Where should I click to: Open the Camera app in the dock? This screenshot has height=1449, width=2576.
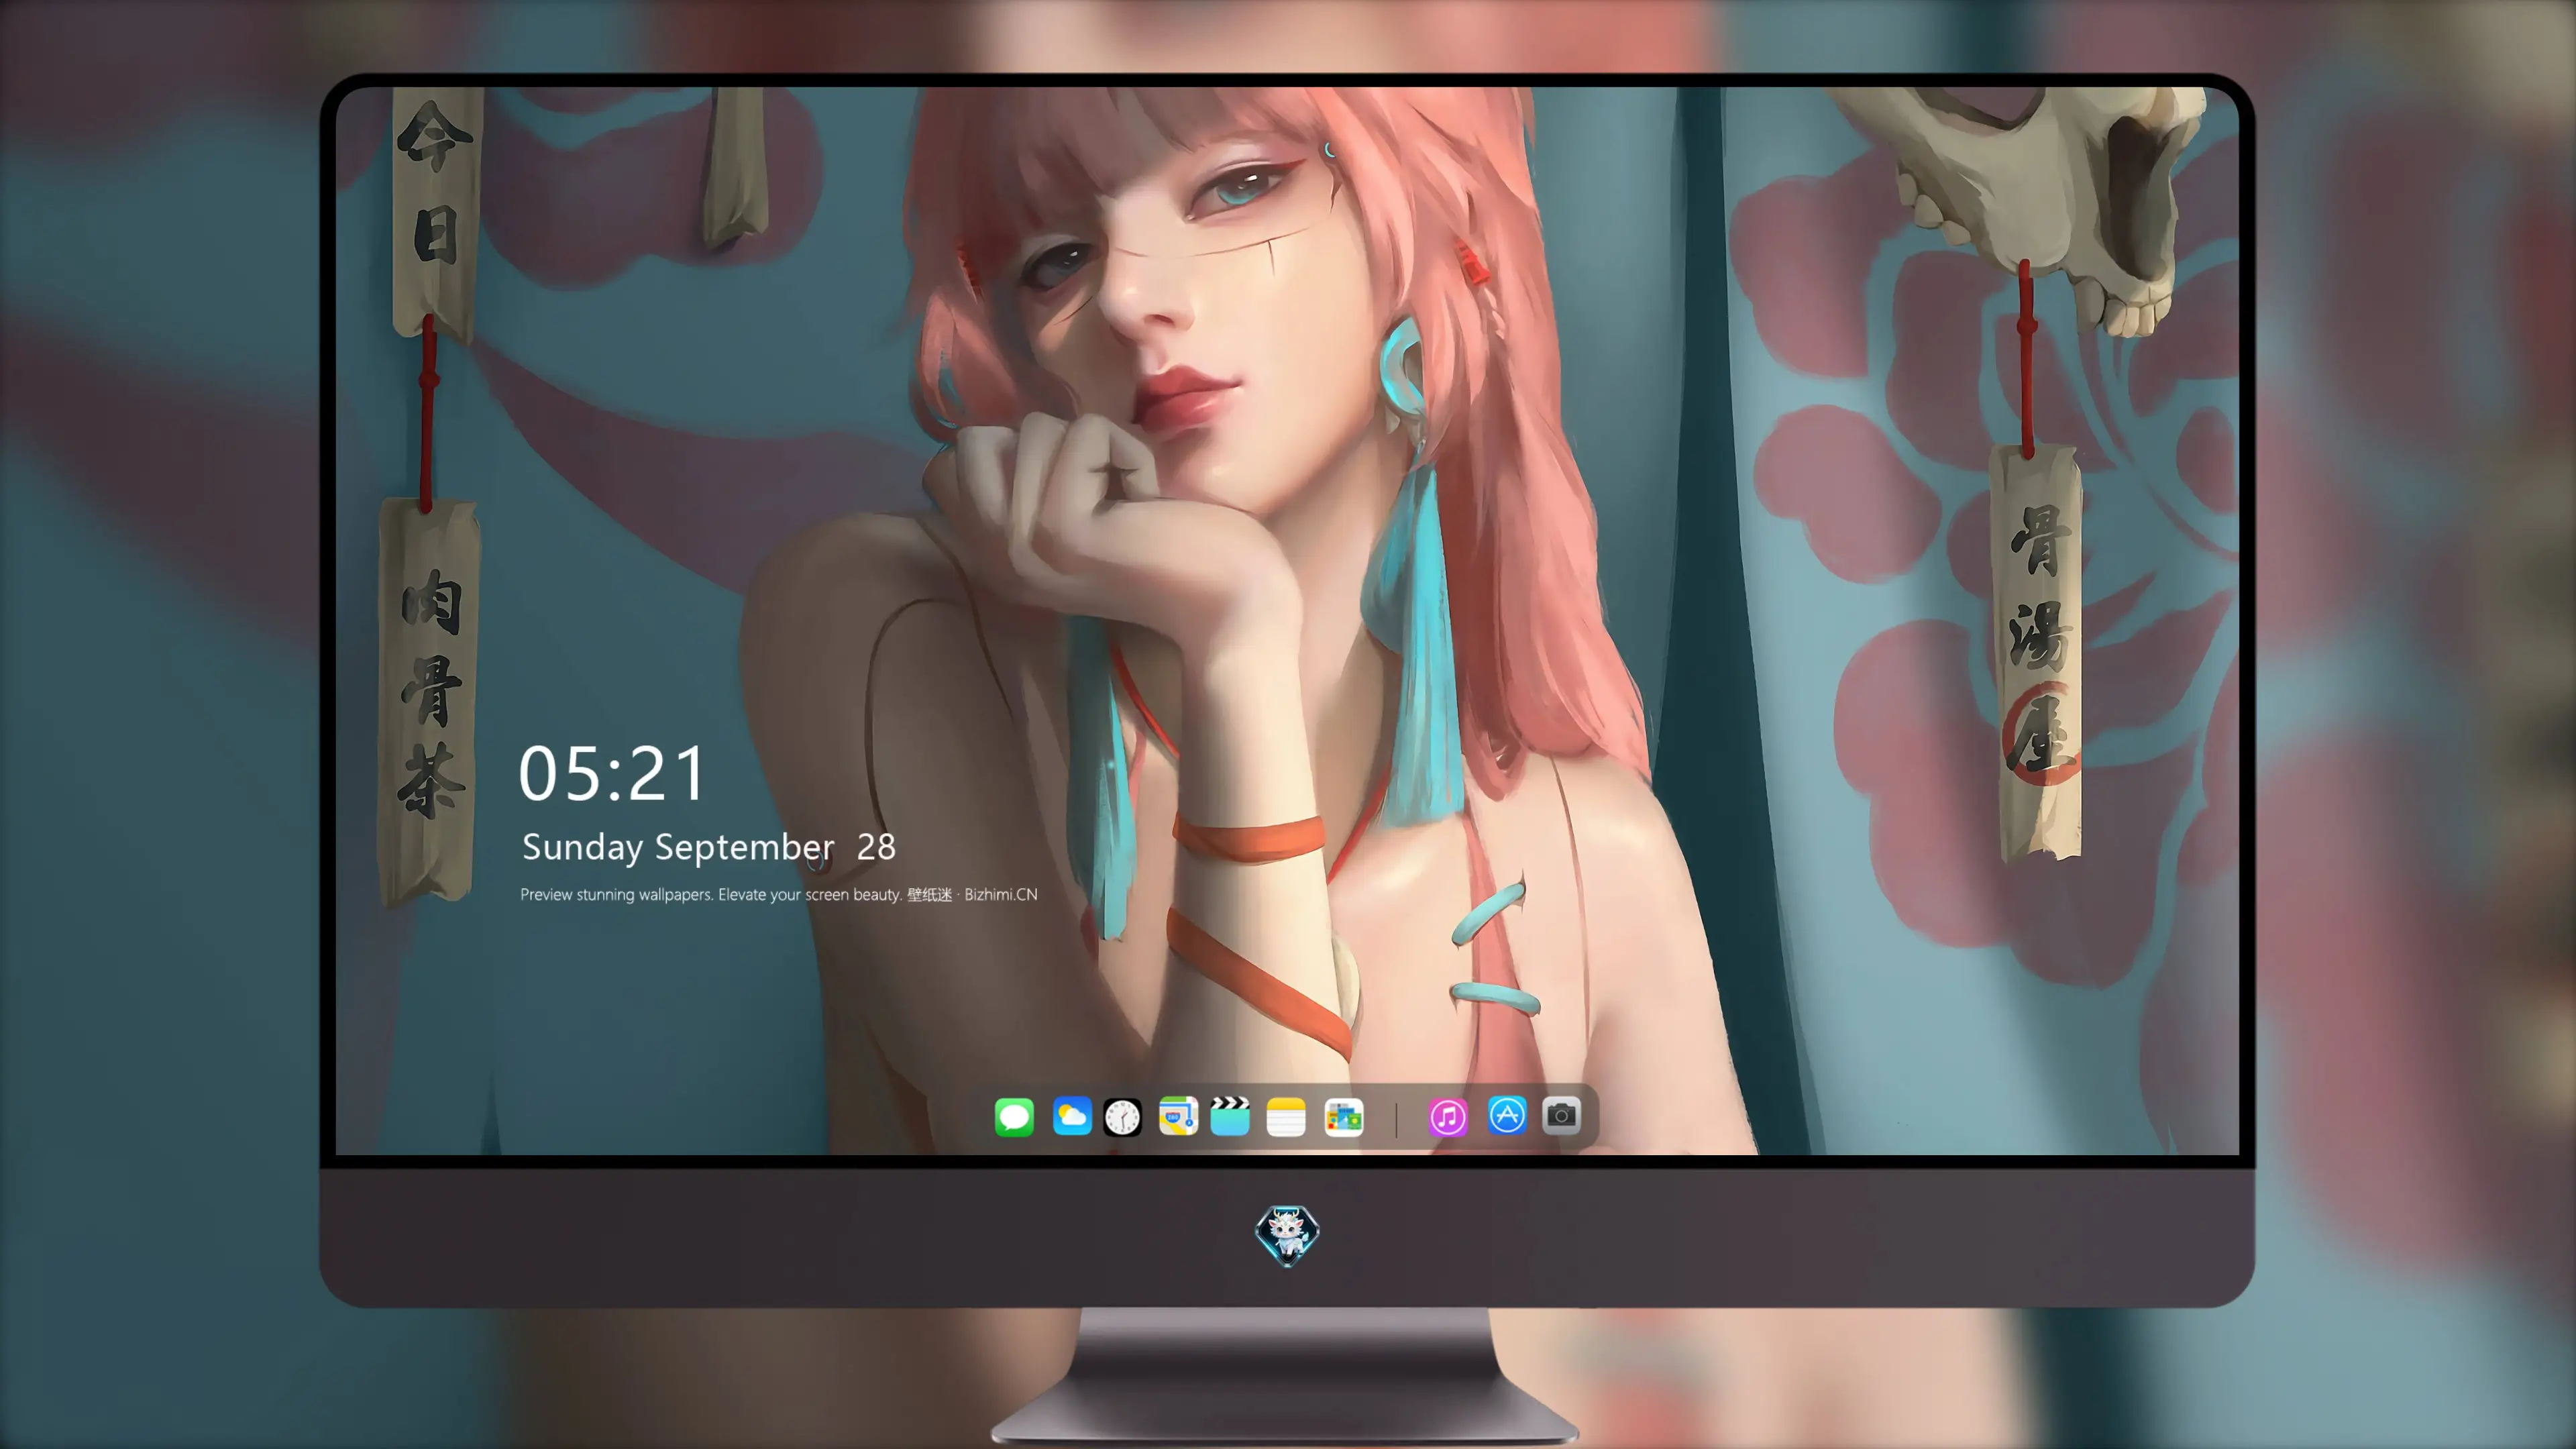coord(1561,1115)
